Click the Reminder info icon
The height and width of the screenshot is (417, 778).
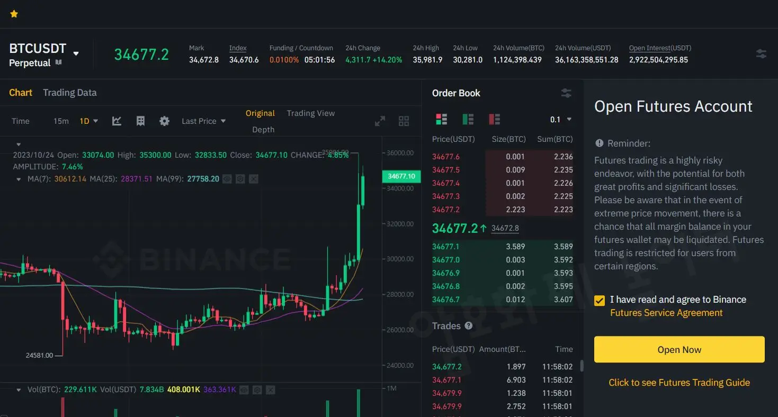click(600, 143)
